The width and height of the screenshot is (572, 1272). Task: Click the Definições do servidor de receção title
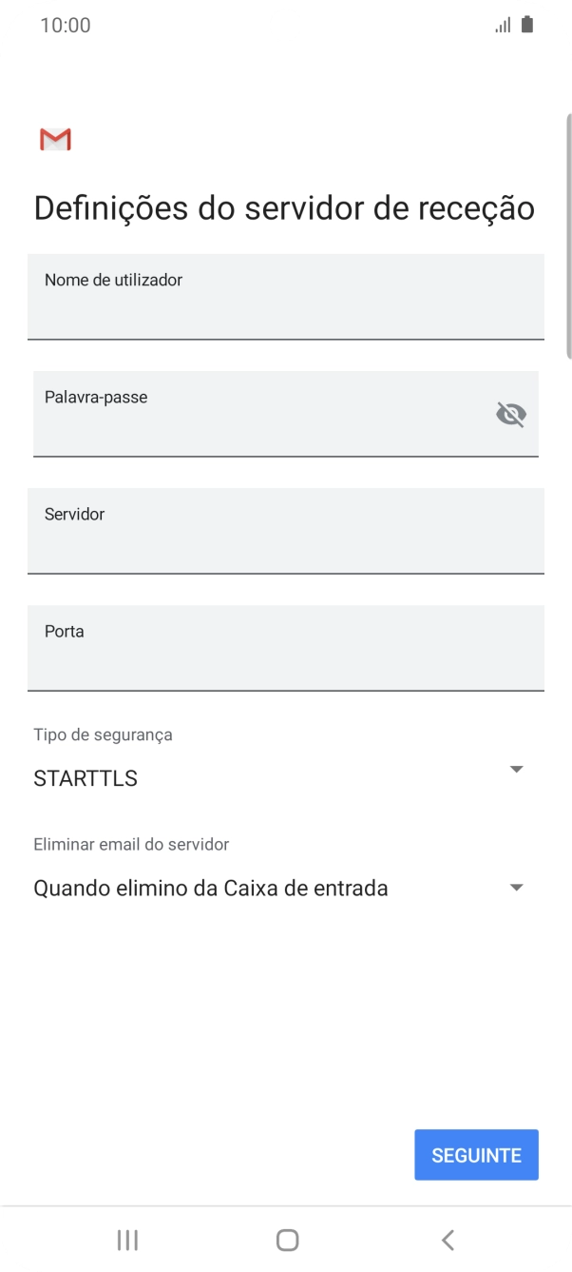(x=283, y=206)
